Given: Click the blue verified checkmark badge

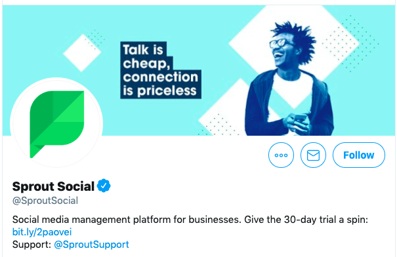Looking at the screenshot, I should click(x=104, y=186).
